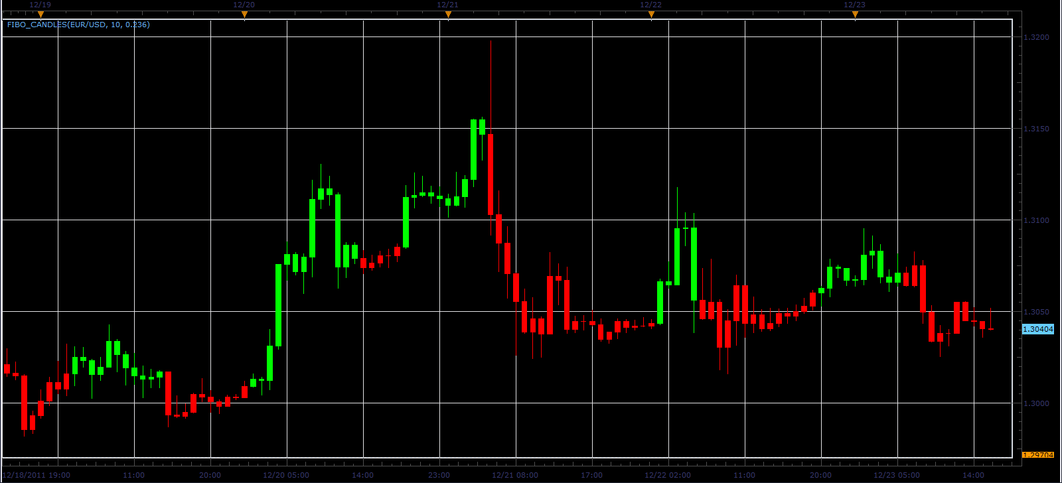Click the current price tag 1.30404
The width and height of the screenshot is (1062, 483).
pyautogui.click(x=1037, y=329)
